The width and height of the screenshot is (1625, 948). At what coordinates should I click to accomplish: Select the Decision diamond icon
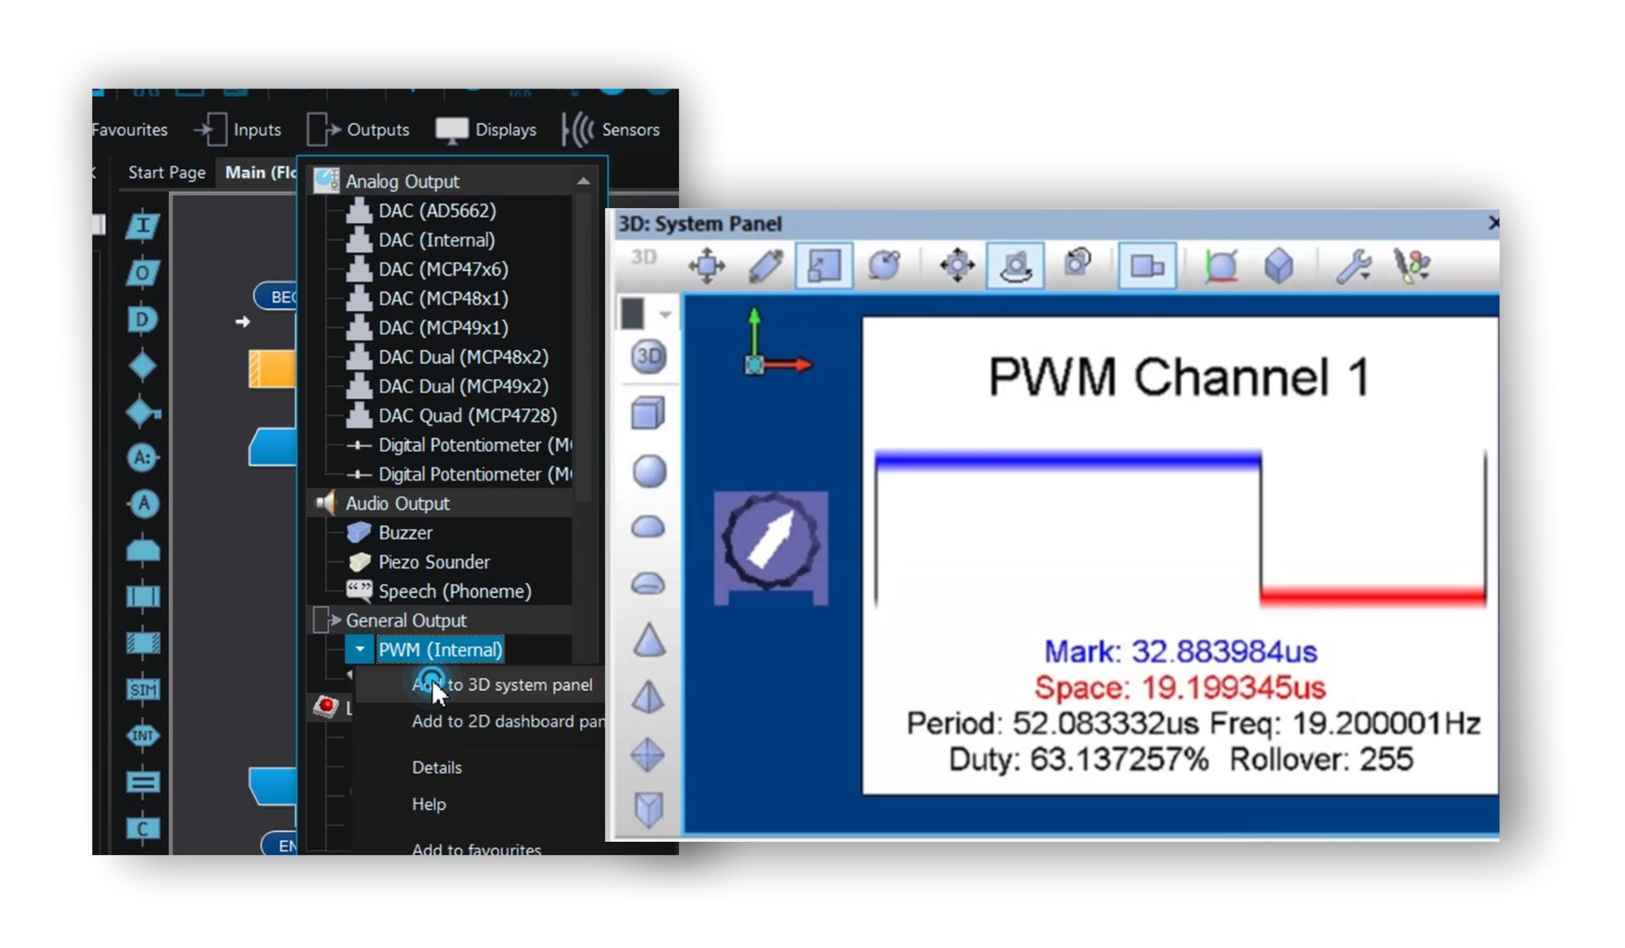pyautogui.click(x=143, y=365)
